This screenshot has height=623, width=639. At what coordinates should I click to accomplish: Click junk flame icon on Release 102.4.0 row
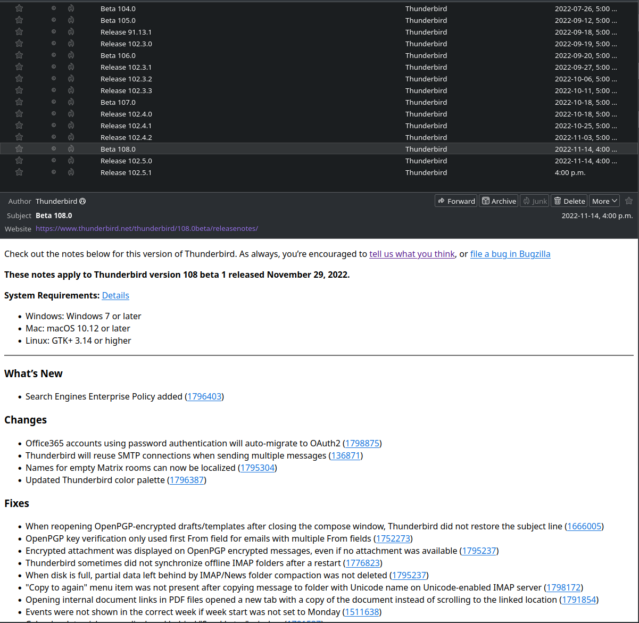(x=71, y=114)
